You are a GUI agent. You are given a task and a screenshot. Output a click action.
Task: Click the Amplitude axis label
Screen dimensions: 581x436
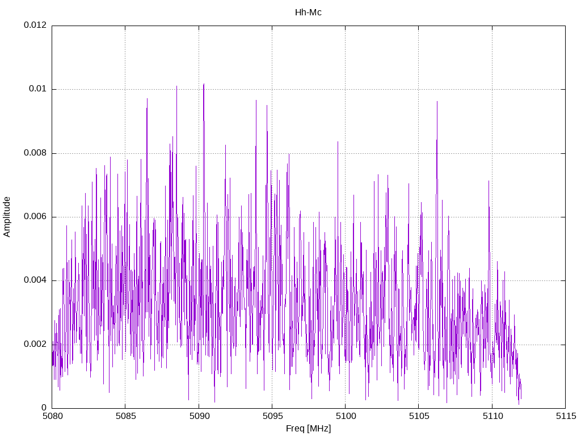tap(7, 217)
